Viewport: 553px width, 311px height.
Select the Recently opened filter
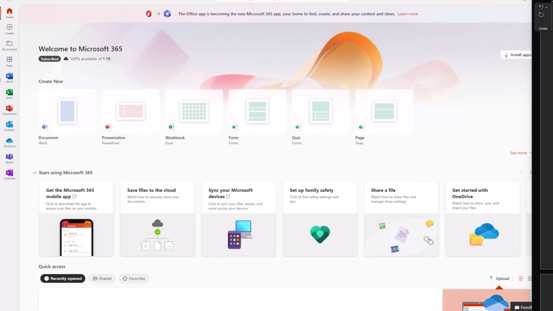63,278
